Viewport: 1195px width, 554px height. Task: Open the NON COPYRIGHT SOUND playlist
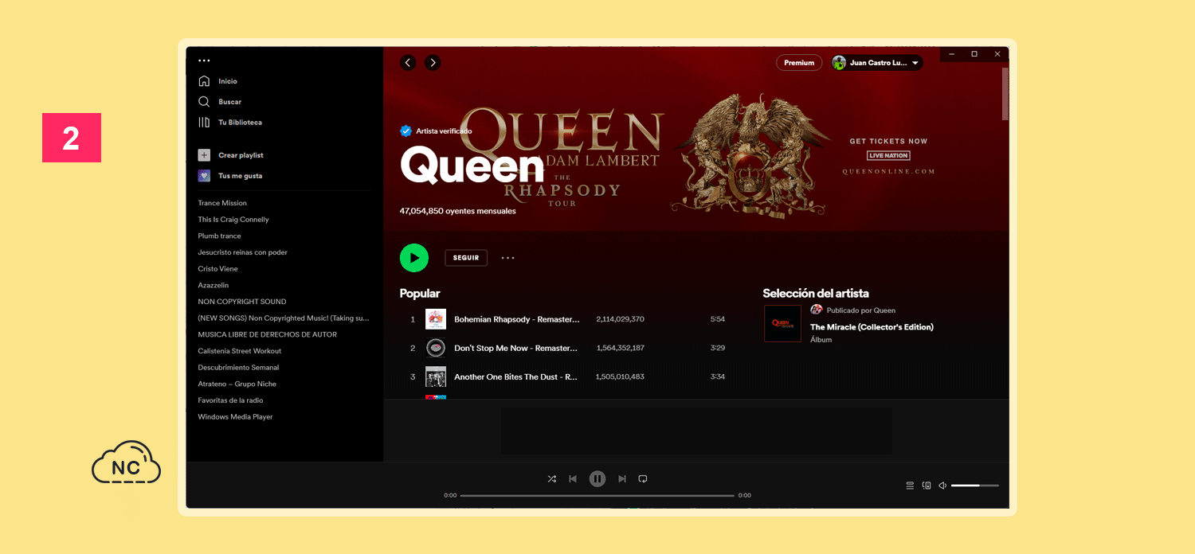(x=242, y=302)
